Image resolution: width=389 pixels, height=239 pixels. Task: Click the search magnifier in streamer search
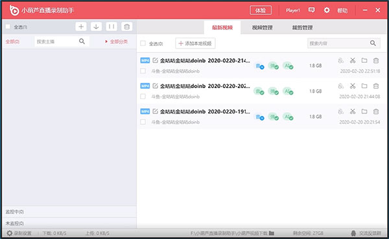tap(82, 41)
